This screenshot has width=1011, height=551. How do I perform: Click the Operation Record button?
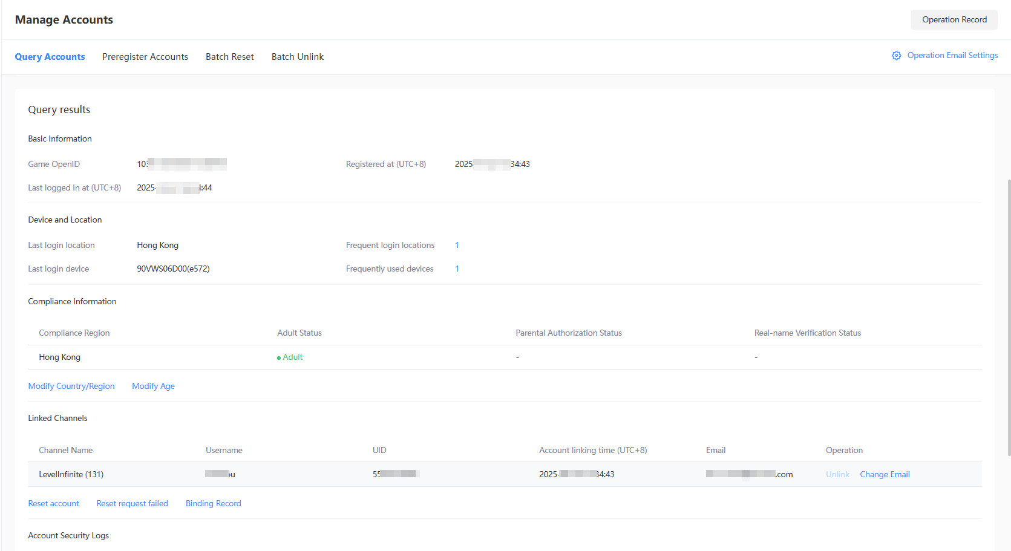(x=954, y=20)
